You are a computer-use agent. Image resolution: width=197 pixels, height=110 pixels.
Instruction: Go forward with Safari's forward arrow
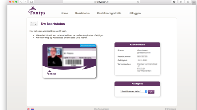tap(25, 2)
